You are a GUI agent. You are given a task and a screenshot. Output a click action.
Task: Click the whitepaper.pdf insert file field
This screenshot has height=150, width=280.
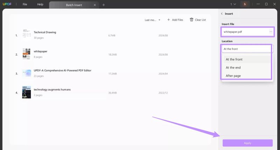pyautogui.click(x=247, y=32)
